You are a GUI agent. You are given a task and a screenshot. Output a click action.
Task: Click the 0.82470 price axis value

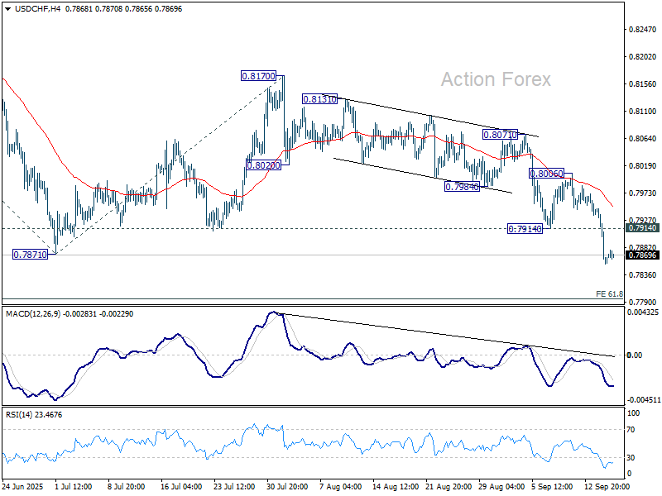(643, 30)
